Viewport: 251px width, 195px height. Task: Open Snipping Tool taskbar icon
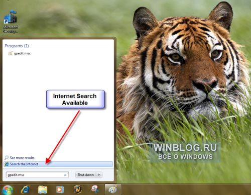95,189
